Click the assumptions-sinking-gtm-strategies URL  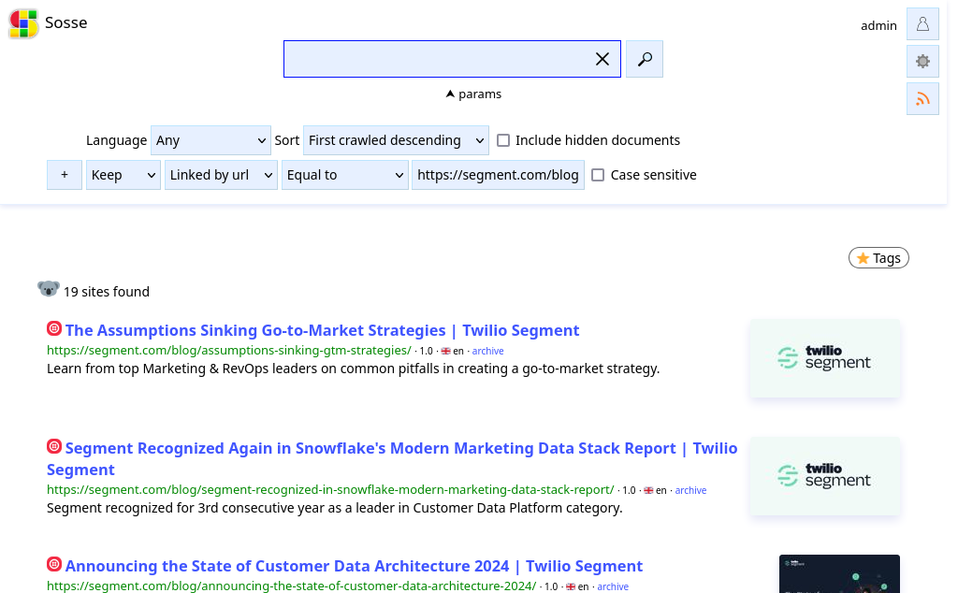(229, 351)
